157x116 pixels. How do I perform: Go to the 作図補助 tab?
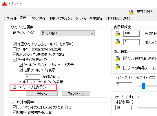(113, 18)
